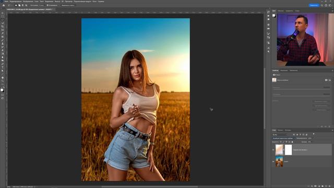Select the Brush tool

pos(3,40)
